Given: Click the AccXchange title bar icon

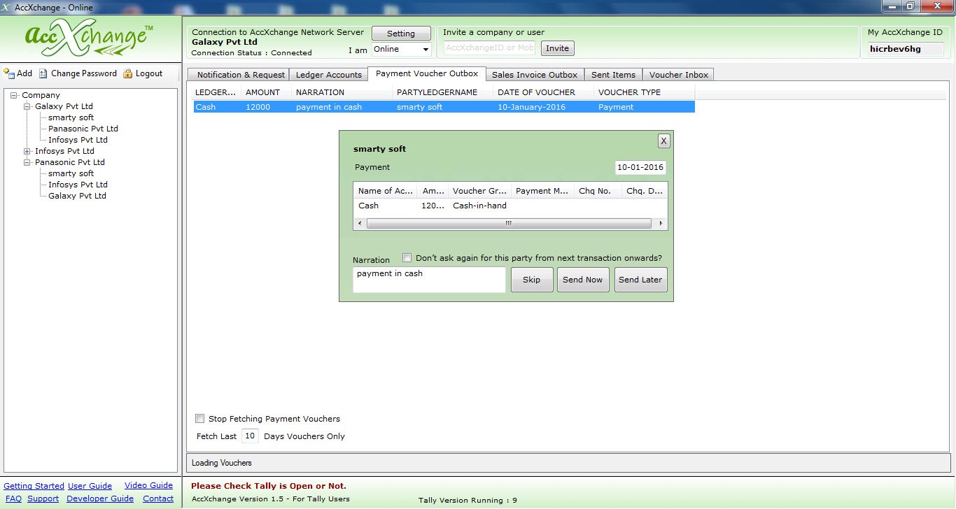Looking at the screenshot, I should (x=6, y=7).
